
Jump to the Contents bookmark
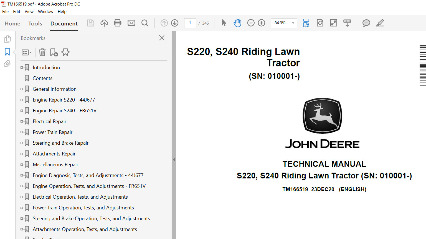[x=42, y=78]
